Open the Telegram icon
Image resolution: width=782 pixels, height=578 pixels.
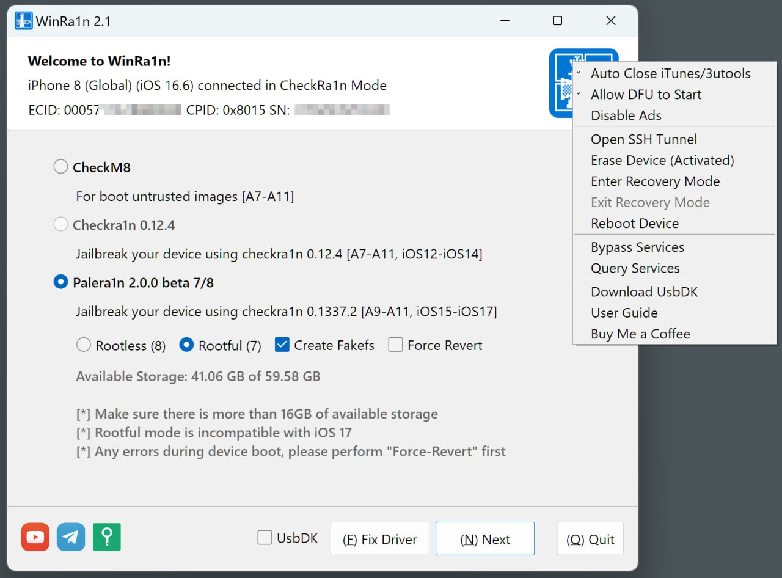(x=71, y=538)
